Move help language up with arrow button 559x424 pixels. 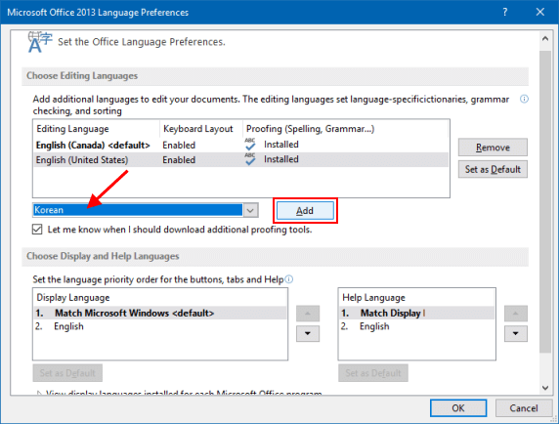pos(515,314)
